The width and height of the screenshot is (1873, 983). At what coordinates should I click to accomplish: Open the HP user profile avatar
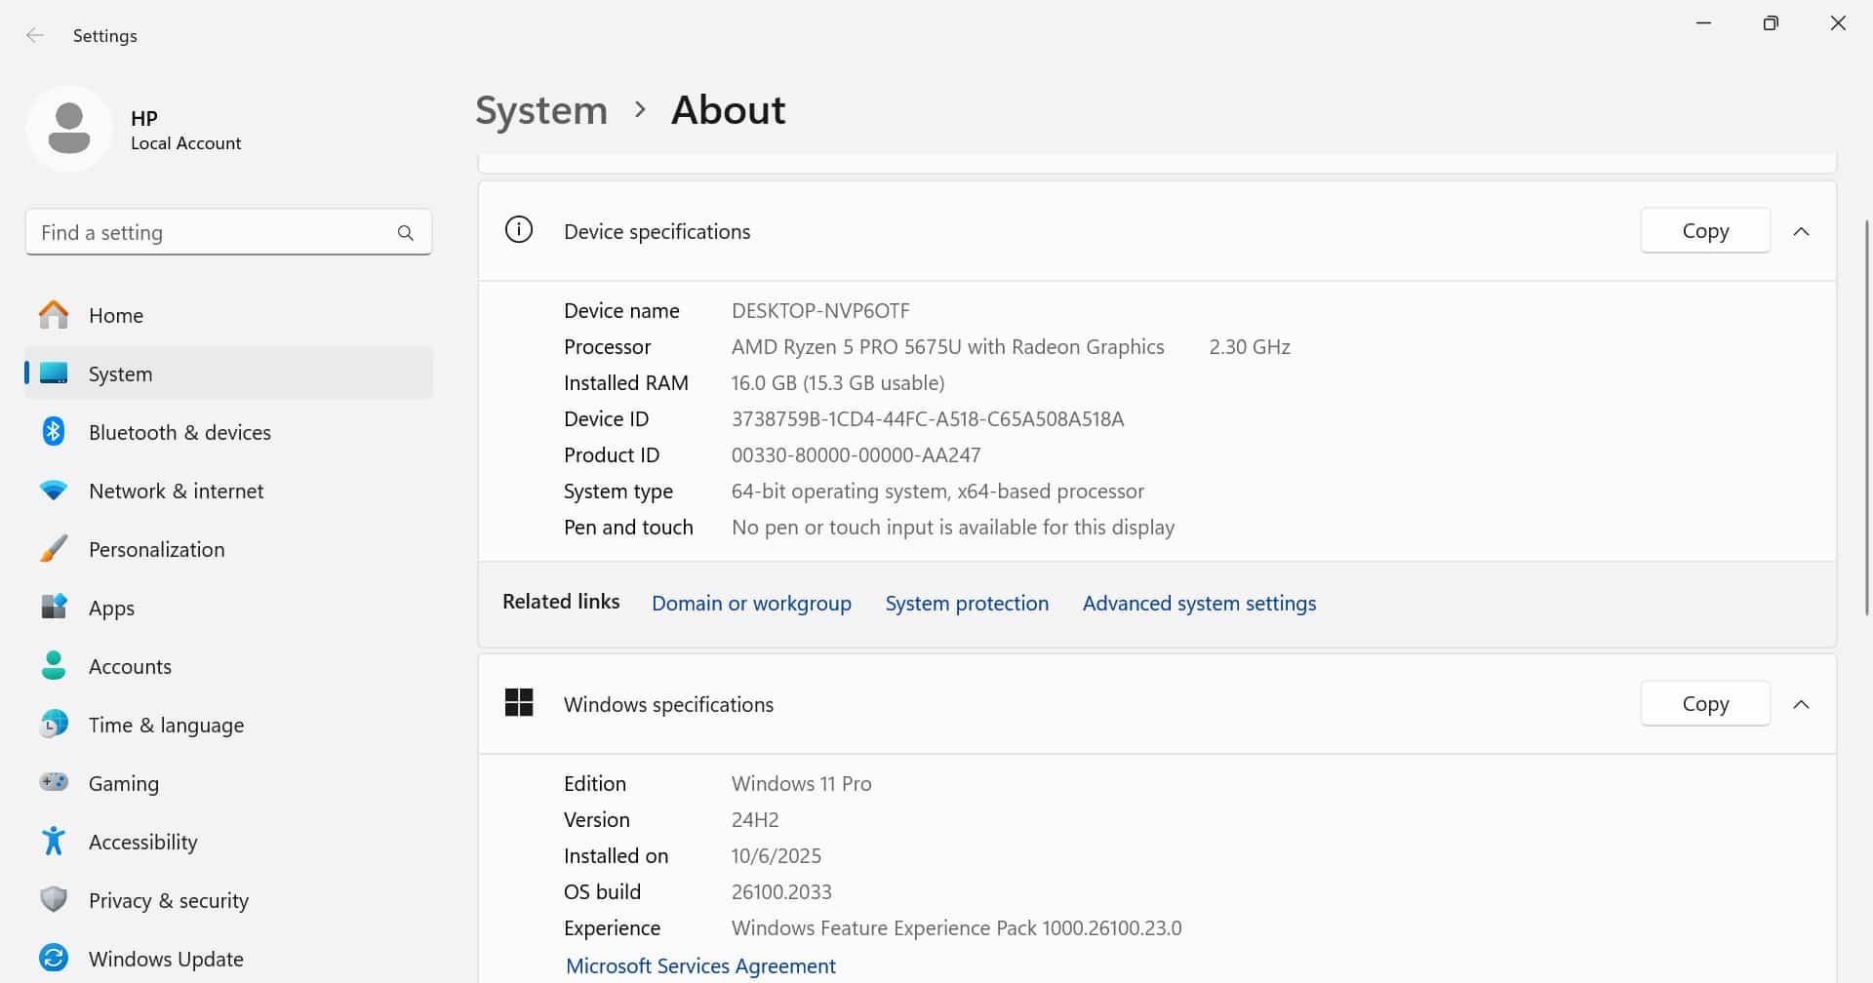click(x=69, y=129)
